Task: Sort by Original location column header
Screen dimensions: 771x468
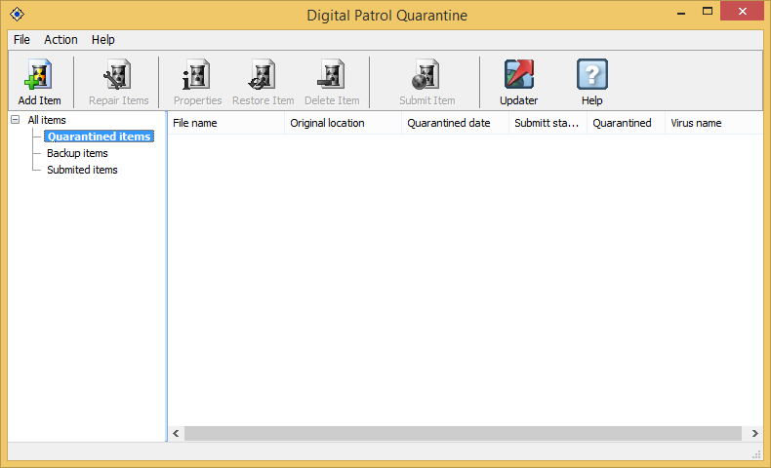Action: tap(344, 123)
